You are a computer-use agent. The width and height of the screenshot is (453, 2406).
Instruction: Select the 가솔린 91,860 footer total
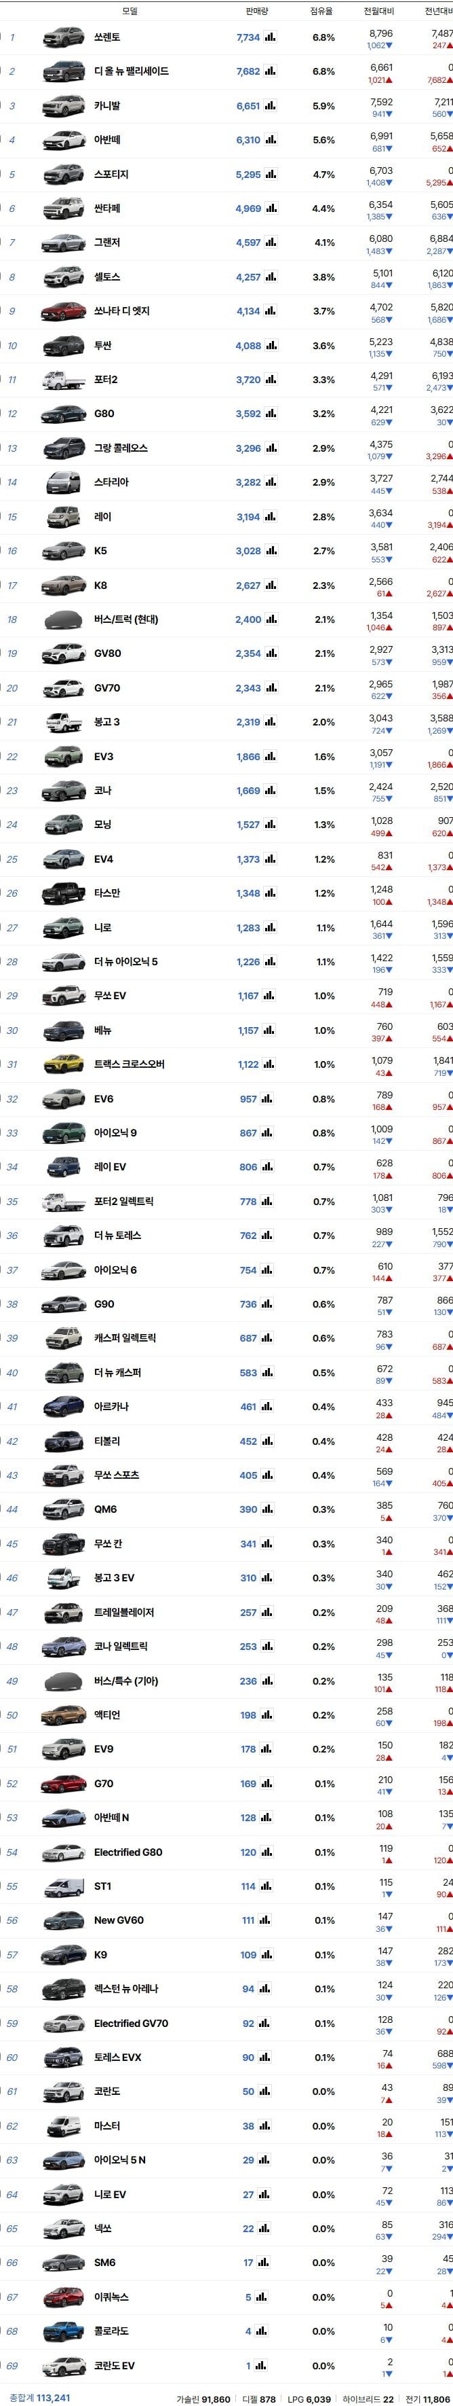[203, 2399]
